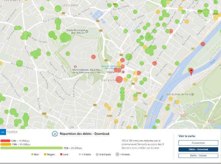Click the green Bon legend swatch
Image resolution: width=221 pixels, height=164 pixels.
click(x=32, y=154)
